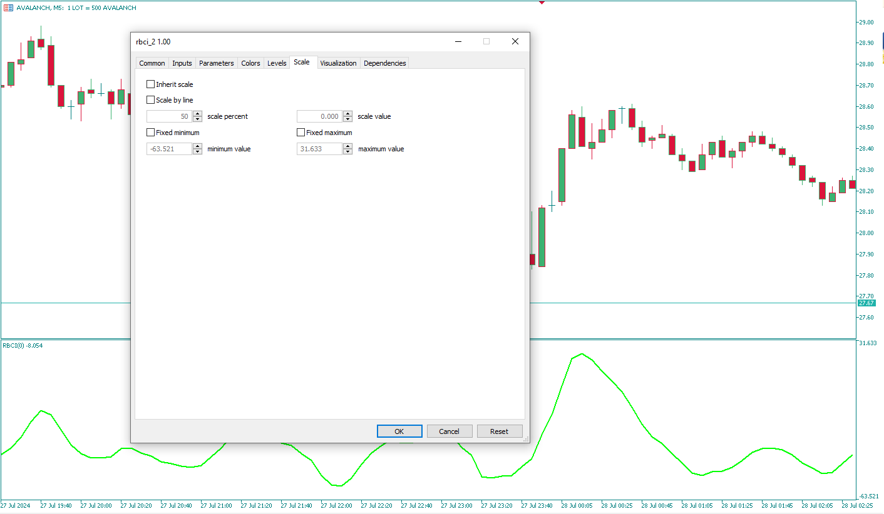
Task: Click the scale percent input field
Action: pyautogui.click(x=169, y=116)
